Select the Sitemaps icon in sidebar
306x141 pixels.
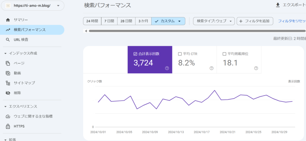click(x=8, y=83)
